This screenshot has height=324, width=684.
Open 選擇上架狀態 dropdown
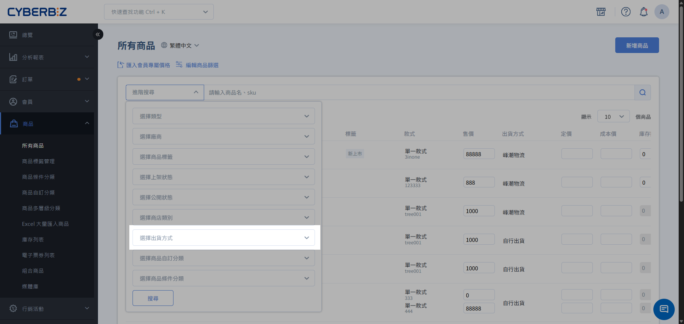click(224, 177)
